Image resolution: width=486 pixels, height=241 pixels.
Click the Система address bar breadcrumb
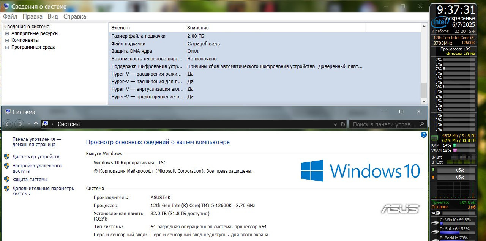tap(69, 124)
